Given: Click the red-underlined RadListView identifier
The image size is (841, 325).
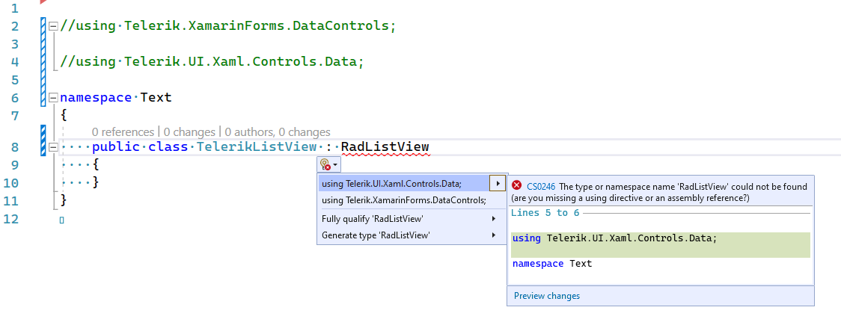Looking at the screenshot, I should coord(385,146).
